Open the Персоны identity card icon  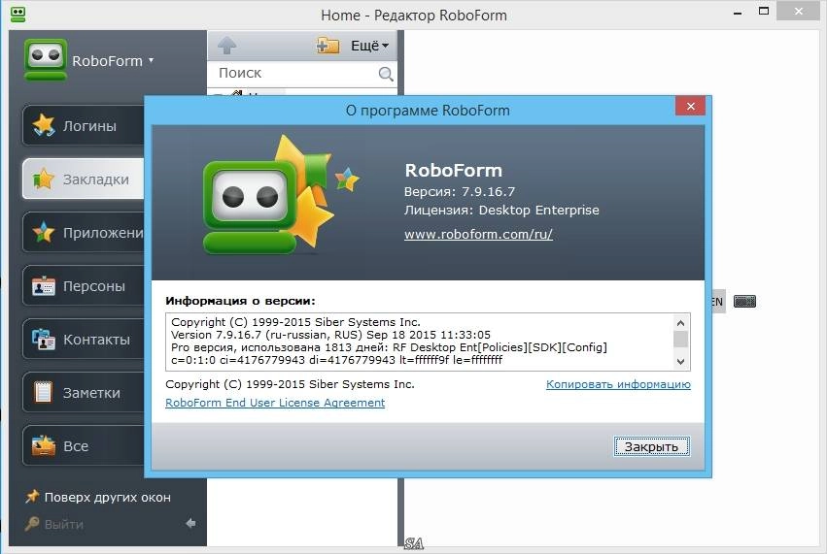(x=44, y=286)
